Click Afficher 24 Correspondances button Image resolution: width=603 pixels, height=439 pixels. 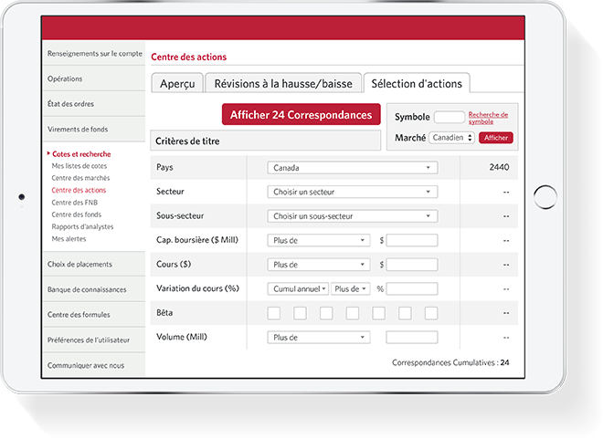coord(301,114)
